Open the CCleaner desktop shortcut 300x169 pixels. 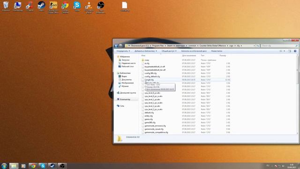[30, 6]
